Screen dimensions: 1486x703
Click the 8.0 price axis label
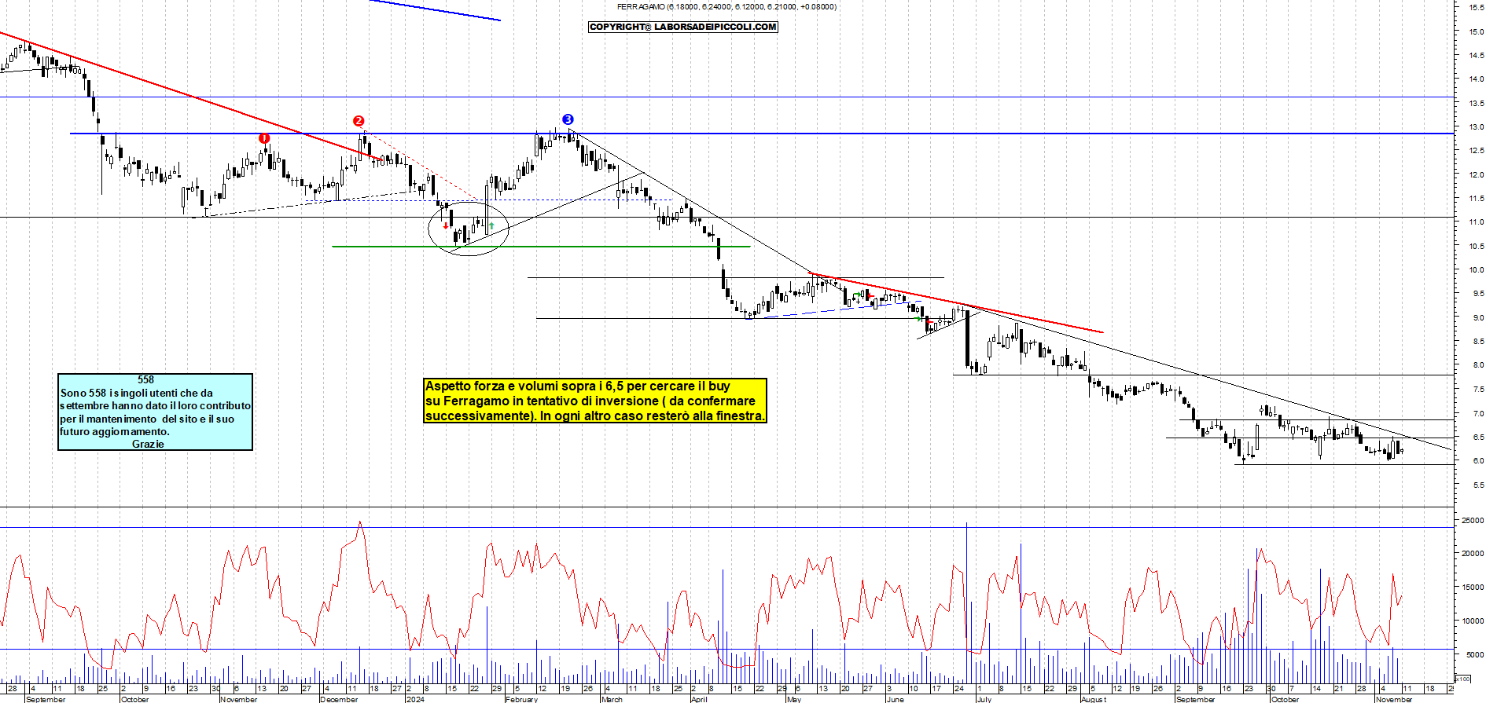click(1477, 364)
